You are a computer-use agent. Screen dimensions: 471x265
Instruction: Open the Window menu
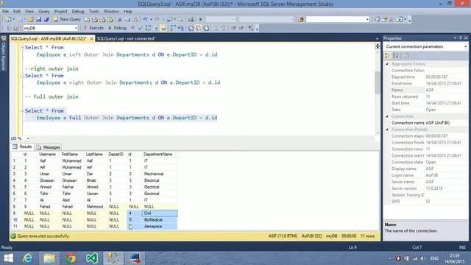coord(111,12)
